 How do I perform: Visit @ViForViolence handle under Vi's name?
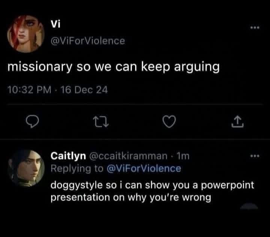coord(88,41)
